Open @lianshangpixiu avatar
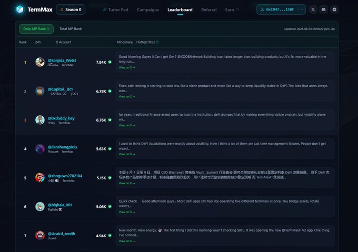The image size is (358, 252). pos(40,149)
